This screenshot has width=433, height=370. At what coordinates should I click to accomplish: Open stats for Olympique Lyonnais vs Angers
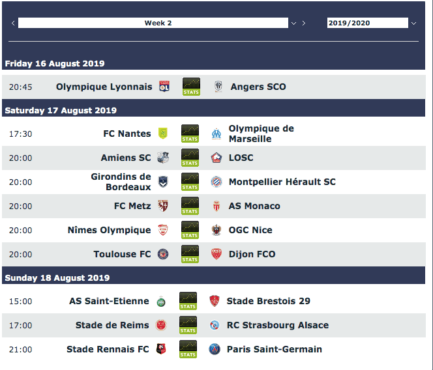tap(191, 87)
